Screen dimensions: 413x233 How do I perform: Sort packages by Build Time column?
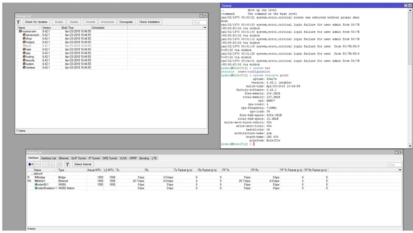point(76,28)
